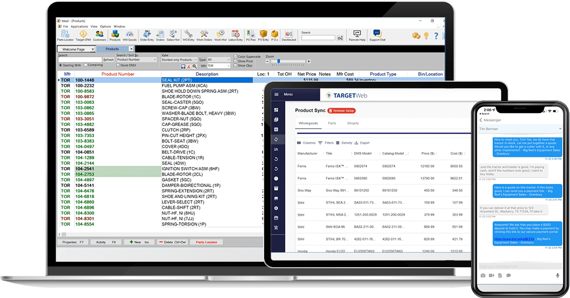This screenshot has height=298, width=570.
Task: Click Activity F8 button
Action: pos(106,242)
